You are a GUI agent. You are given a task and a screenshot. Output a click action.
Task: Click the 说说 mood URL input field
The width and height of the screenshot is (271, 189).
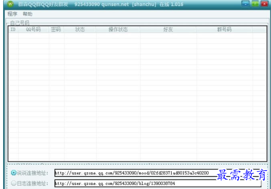158,173
